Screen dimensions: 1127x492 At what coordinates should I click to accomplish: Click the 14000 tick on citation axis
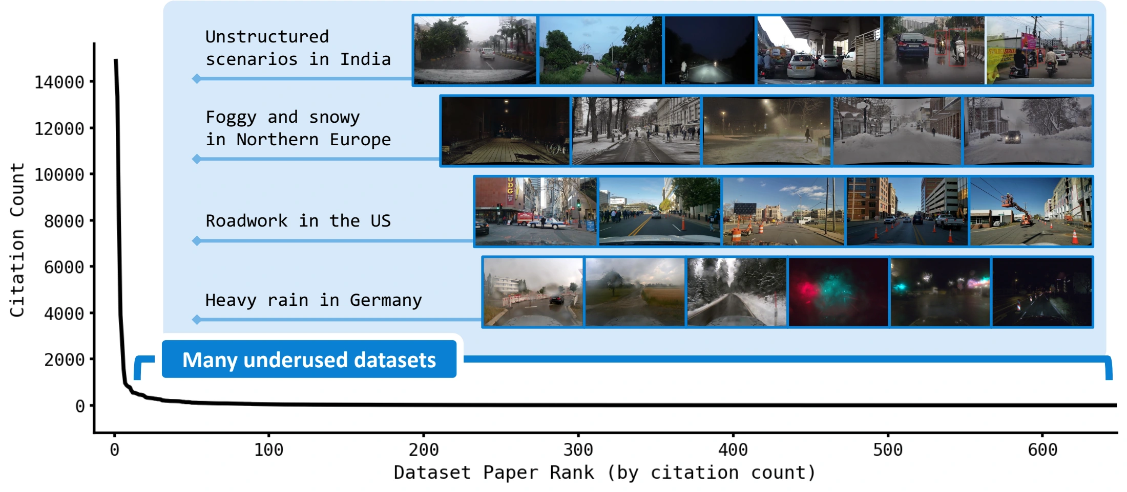(59, 82)
